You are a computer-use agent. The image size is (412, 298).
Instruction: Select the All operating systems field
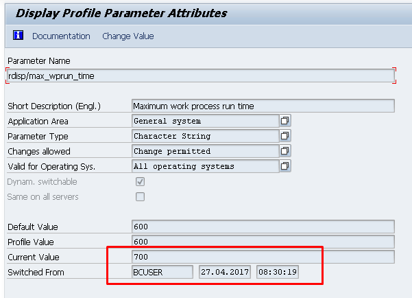pyautogui.click(x=206, y=166)
